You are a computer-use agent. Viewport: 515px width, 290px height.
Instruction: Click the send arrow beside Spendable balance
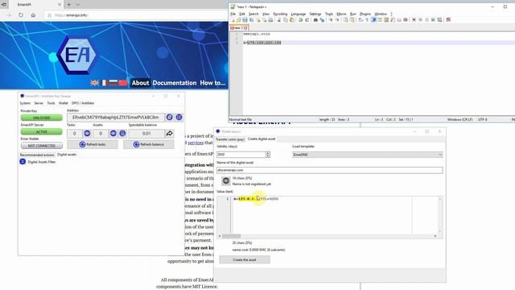tap(170, 134)
